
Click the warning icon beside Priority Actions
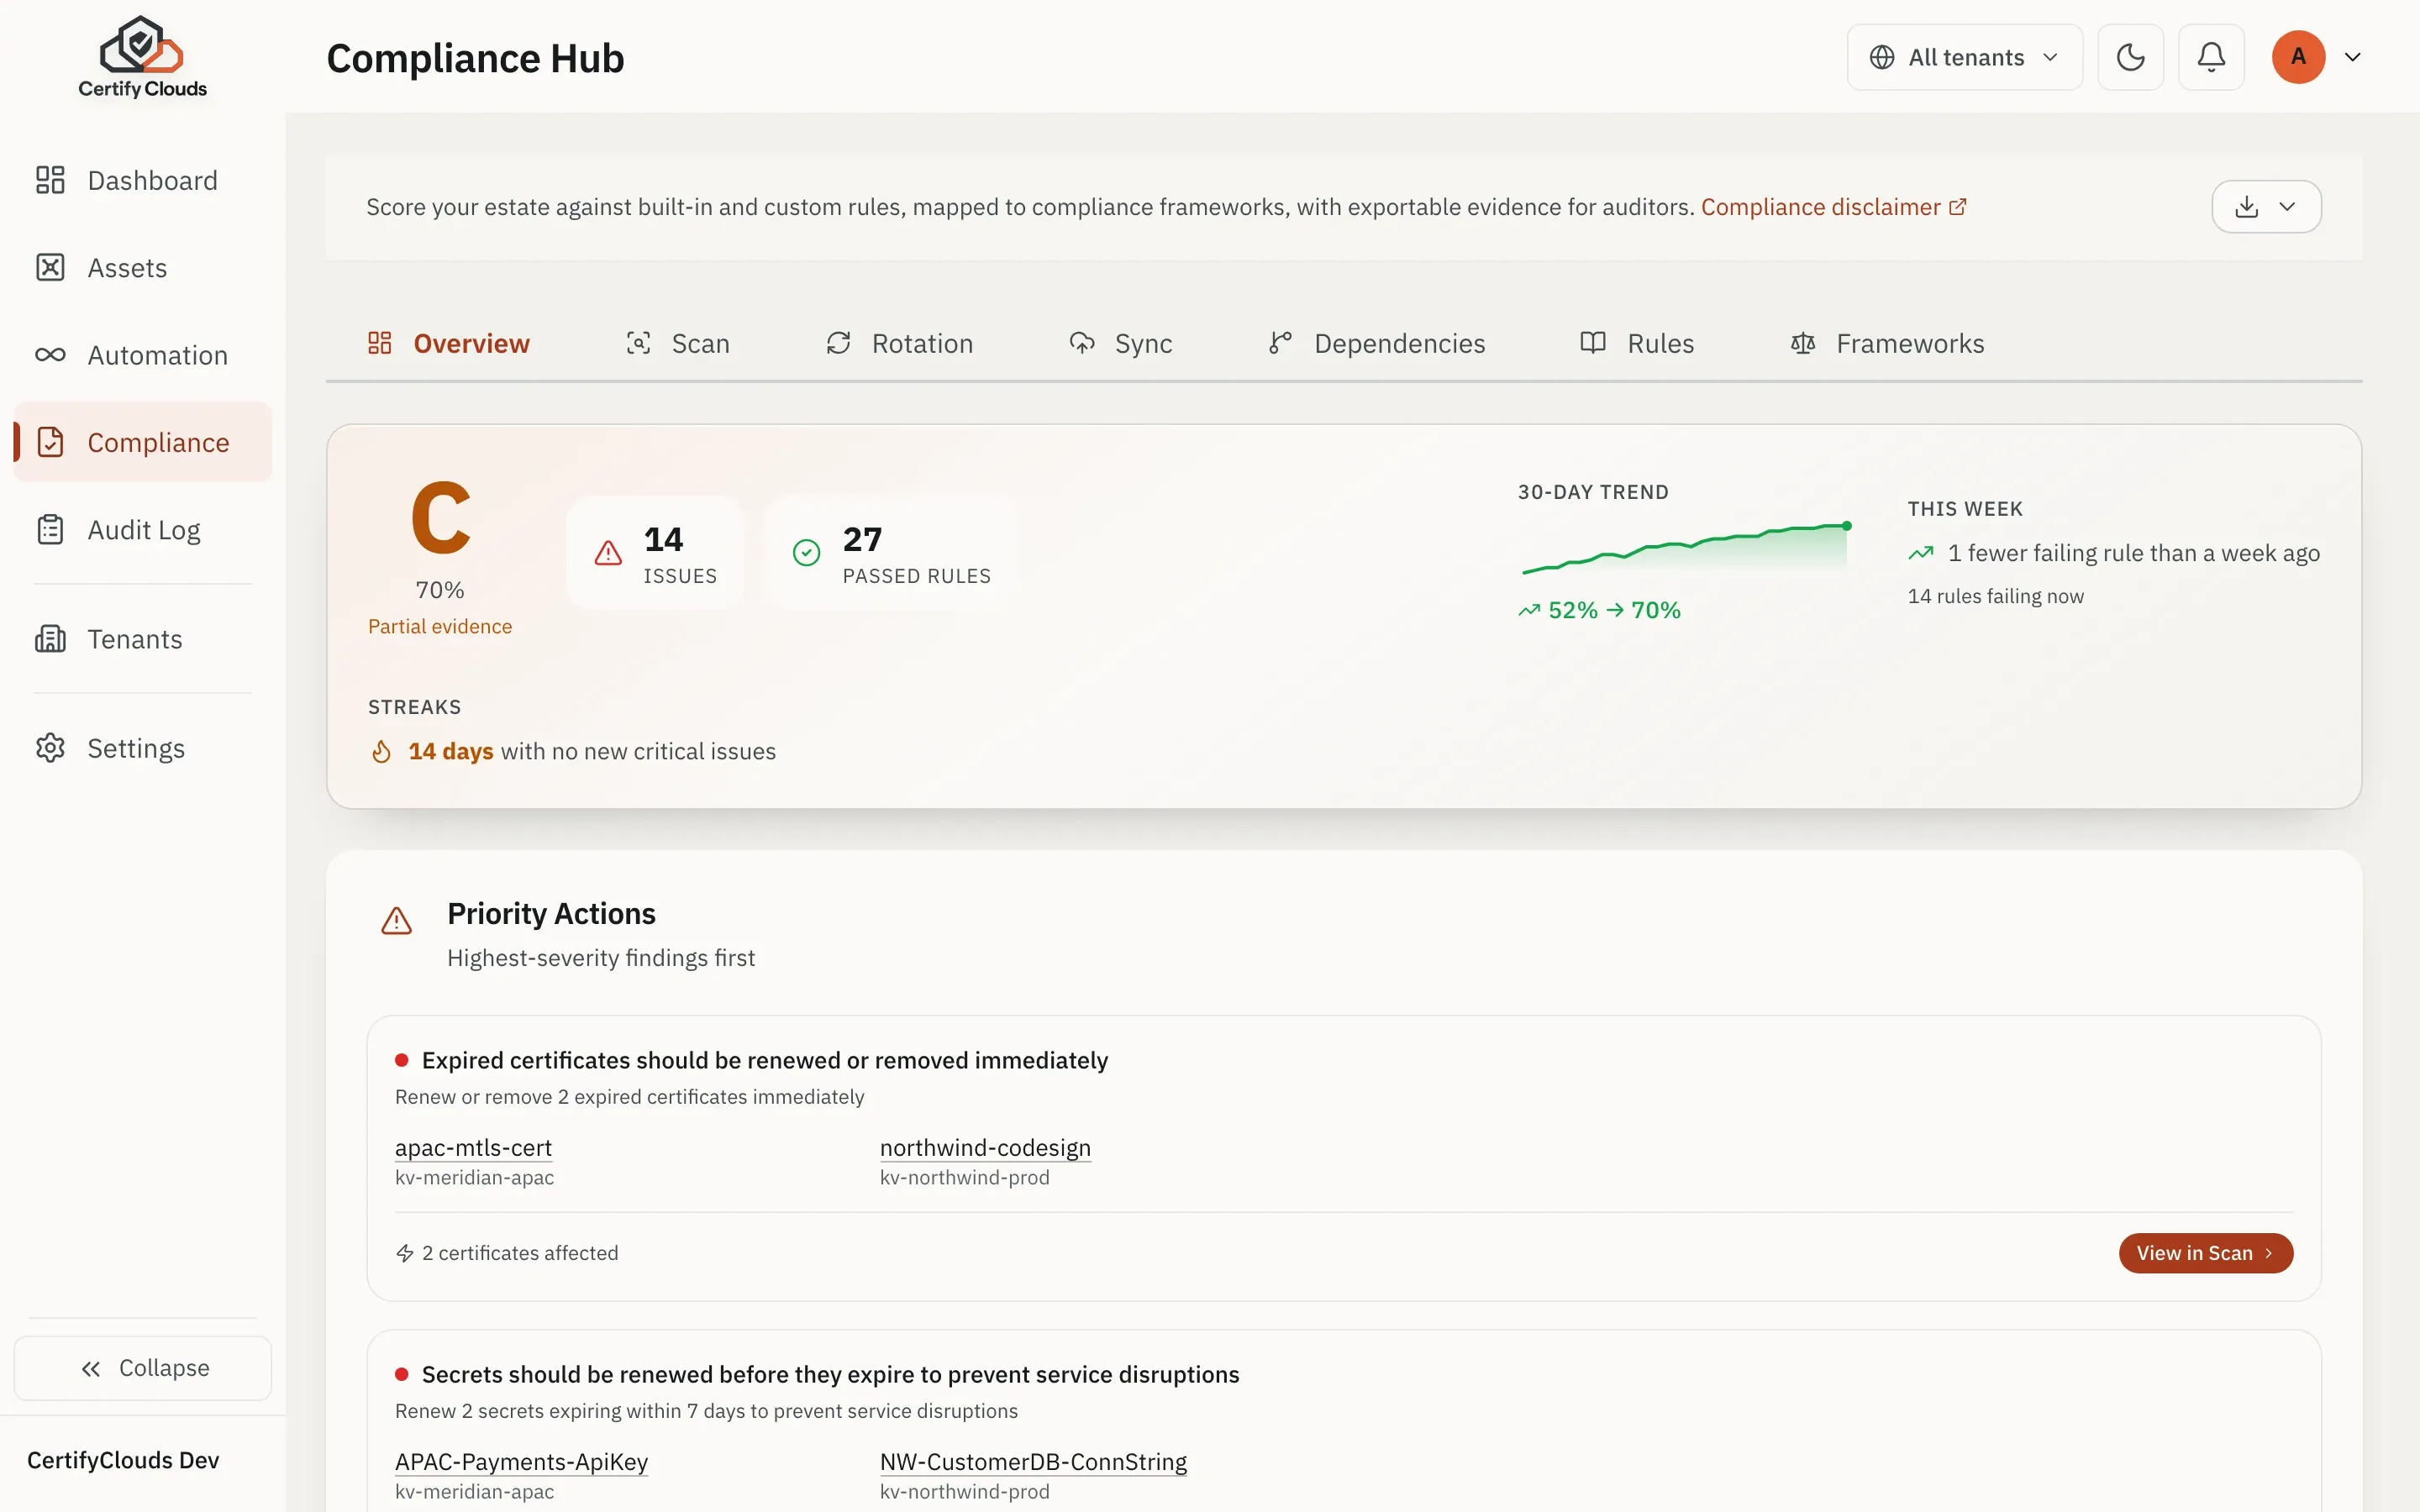[x=396, y=921]
